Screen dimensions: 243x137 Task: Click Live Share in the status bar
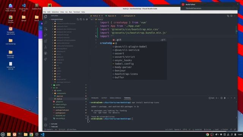72,129
